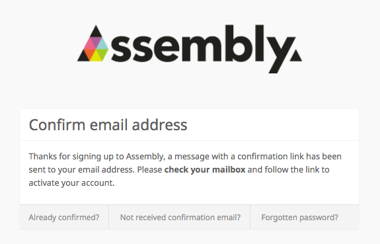Click the yellow triangle in the logo
The height and width of the screenshot is (244, 380).
(x=96, y=58)
